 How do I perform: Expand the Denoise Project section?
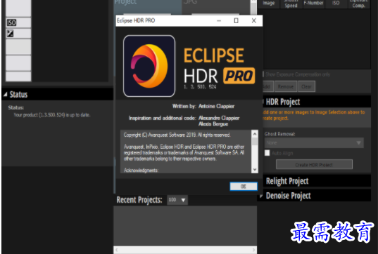point(261,196)
